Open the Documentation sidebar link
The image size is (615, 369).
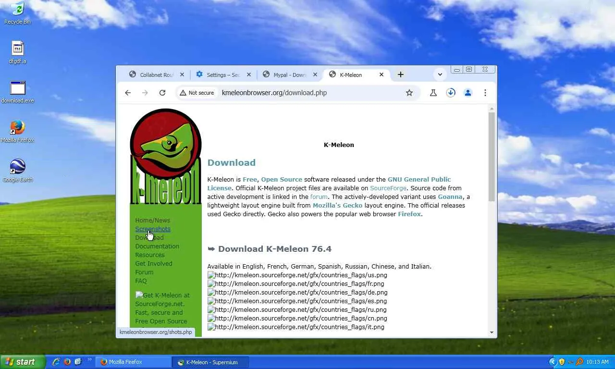(157, 246)
